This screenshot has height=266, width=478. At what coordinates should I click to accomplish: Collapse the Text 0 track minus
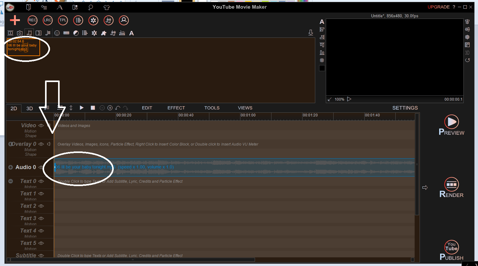11,181
